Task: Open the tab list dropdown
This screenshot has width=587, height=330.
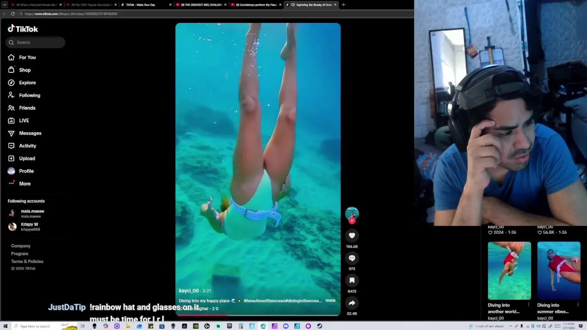Action: click(5, 5)
